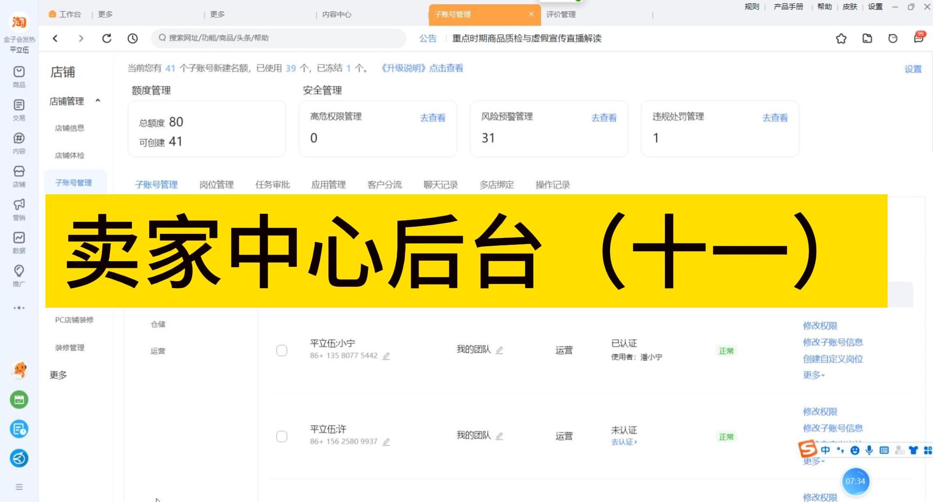Open the file folder toolbar icon
The height and width of the screenshot is (502, 933).
point(867,39)
